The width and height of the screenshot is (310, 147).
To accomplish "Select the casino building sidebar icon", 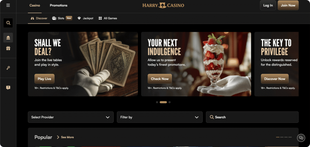I will pos(8,38).
